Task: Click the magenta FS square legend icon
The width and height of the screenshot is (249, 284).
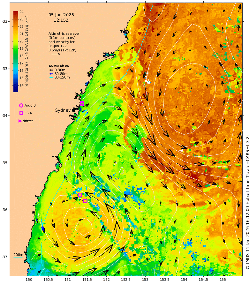Action: pos(21,113)
